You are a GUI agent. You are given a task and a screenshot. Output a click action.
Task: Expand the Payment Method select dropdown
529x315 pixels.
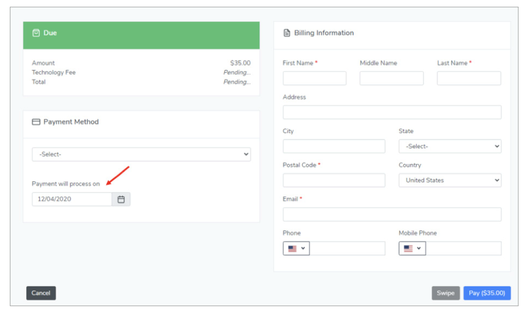pyautogui.click(x=141, y=154)
